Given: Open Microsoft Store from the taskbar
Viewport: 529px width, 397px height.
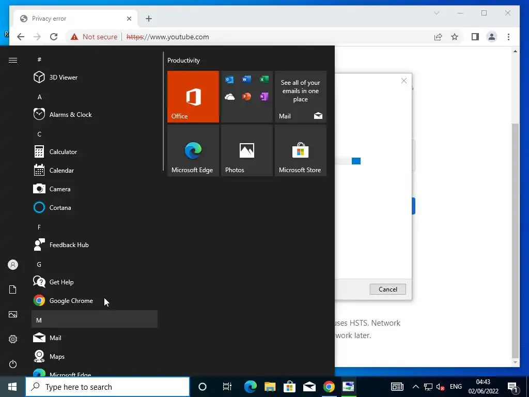Looking at the screenshot, I should (x=289, y=387).
